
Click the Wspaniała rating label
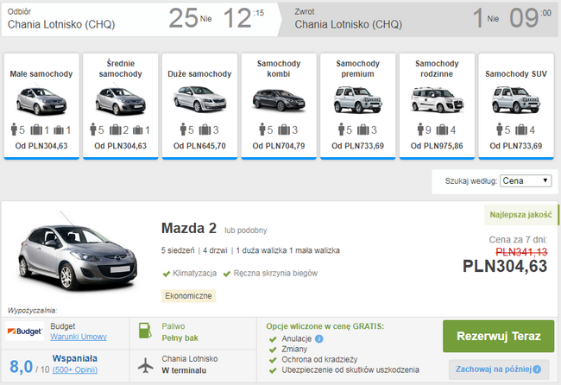[x=75, y=358]
